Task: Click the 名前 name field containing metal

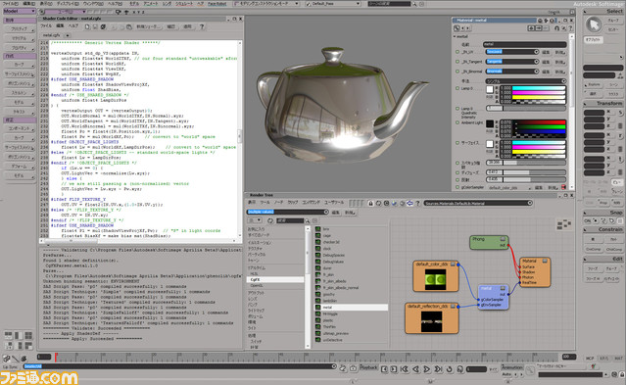Action: coord(524,44)
